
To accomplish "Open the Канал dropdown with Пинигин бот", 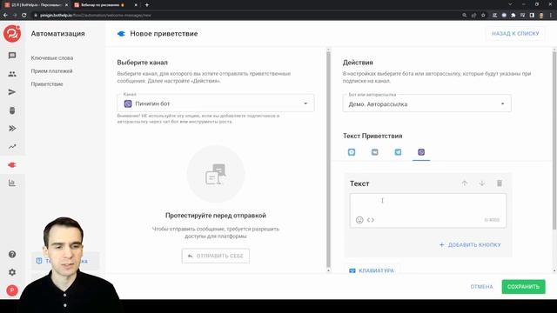I will tap(216, 103).
